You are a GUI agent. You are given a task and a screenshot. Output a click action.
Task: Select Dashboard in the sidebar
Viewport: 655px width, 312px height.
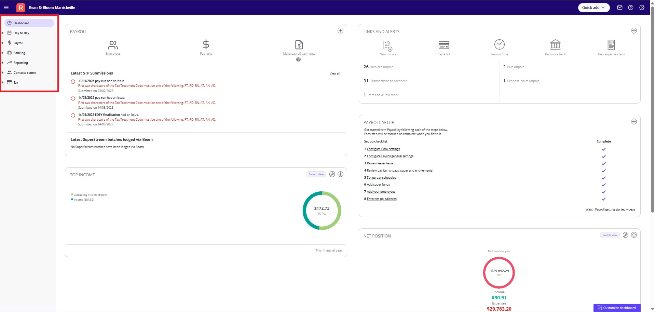click(x=29, y=23)
